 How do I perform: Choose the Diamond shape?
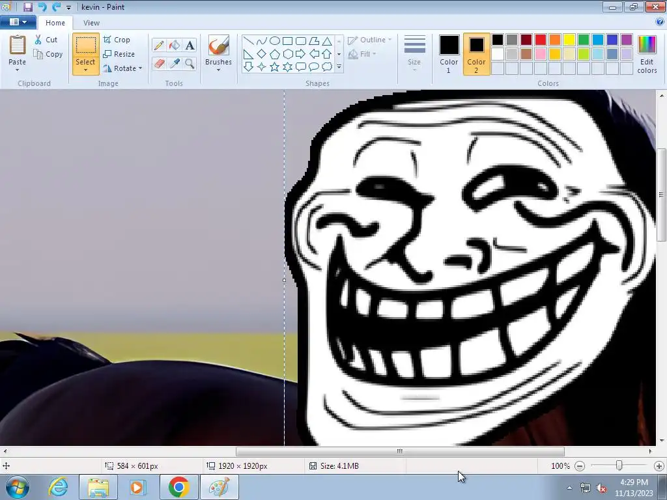[x=262, y=54]
